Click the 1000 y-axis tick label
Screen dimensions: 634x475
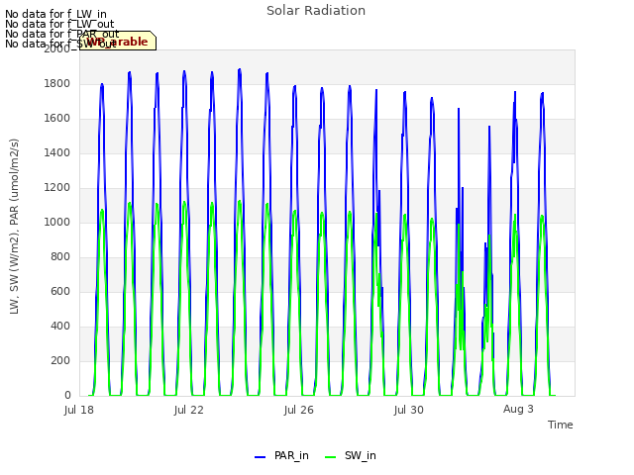point(57,222)
